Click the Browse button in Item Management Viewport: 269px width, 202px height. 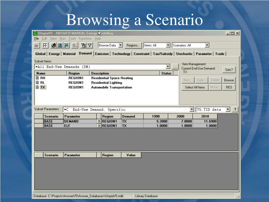(x=229, y=80)
